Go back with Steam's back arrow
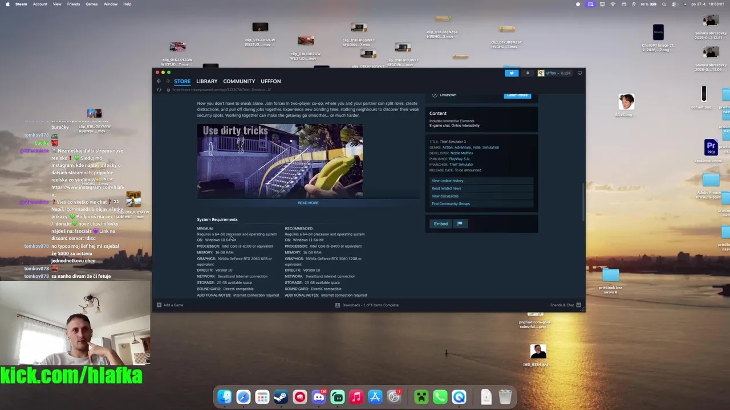 pos(159,81)
